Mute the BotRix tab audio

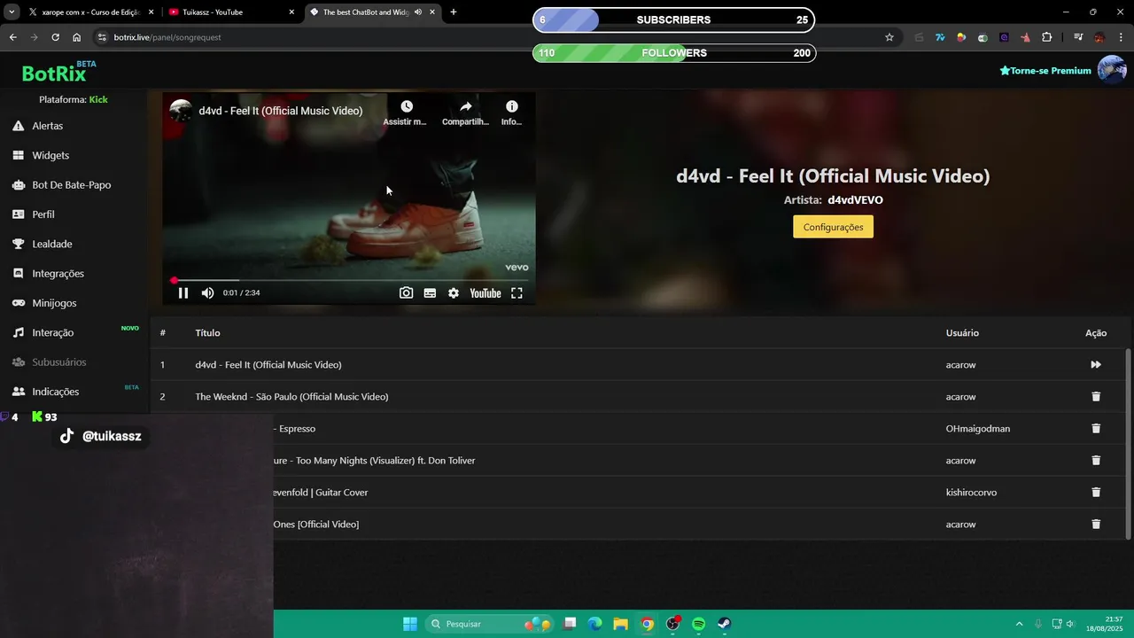pos(417,12)
